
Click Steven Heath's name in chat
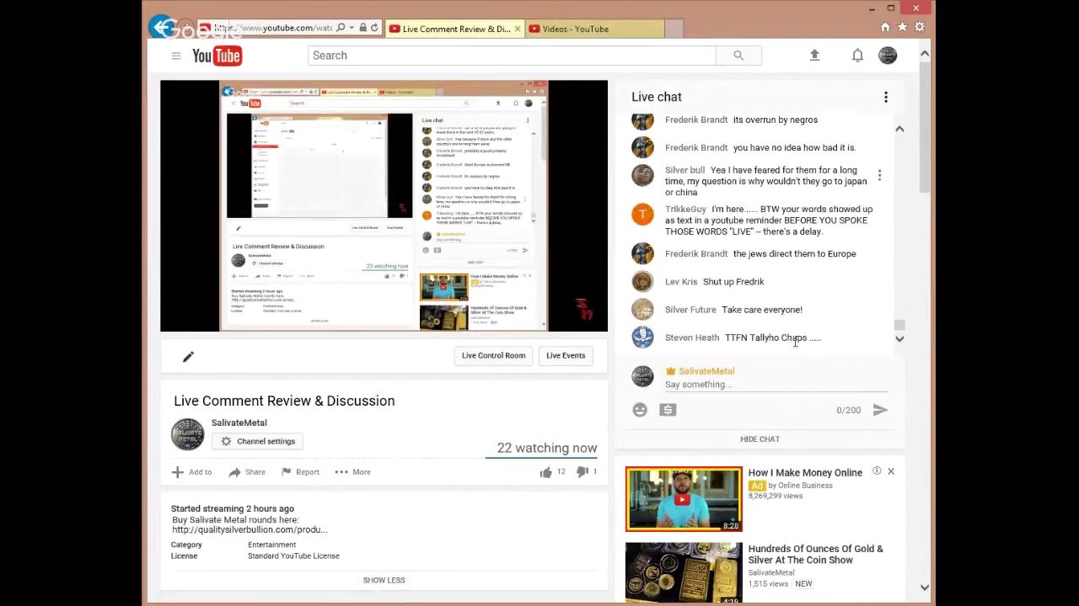(692, 338)
